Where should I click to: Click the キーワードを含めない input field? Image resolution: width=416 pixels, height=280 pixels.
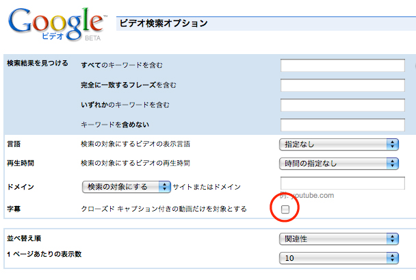pos(343,125)
